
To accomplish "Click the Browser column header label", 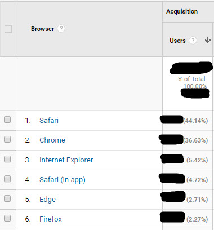I will coord(42,29).
